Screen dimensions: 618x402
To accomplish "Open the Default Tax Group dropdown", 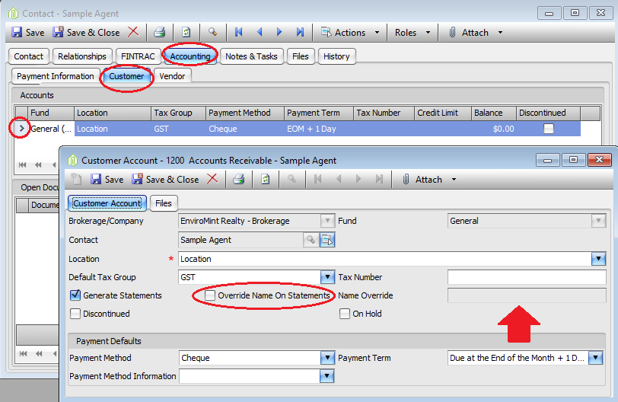I will click(x=327, y=277).
